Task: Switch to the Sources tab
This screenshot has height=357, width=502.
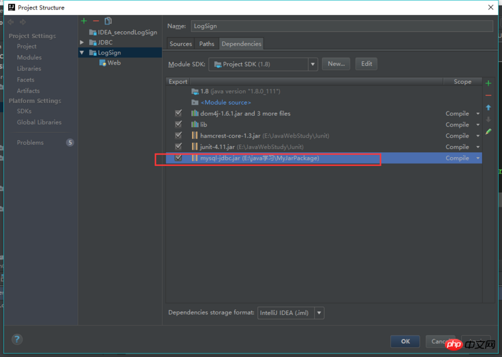Action: pyautogui.click(x=181, y=44)
